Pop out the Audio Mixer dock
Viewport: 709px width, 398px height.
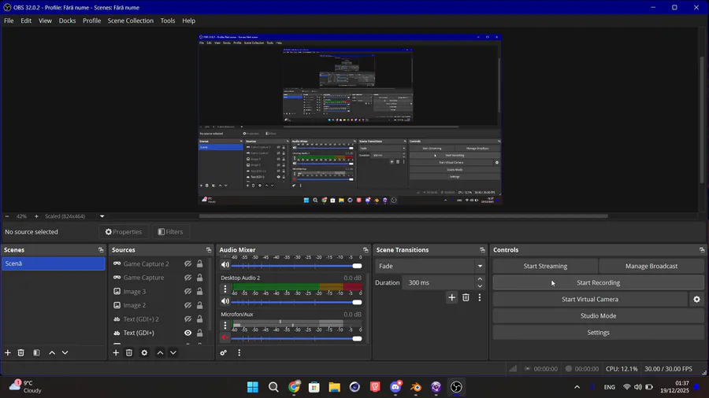pos(366,250)
